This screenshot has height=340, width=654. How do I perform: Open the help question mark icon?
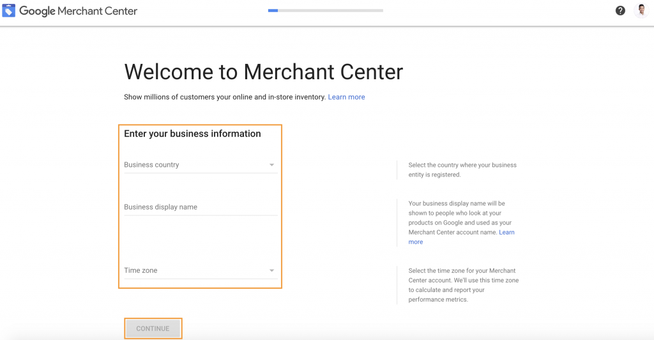[x=620, y=11]
